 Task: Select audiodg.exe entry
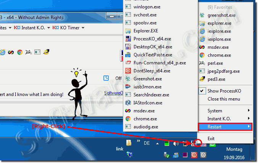click(160, 127)
